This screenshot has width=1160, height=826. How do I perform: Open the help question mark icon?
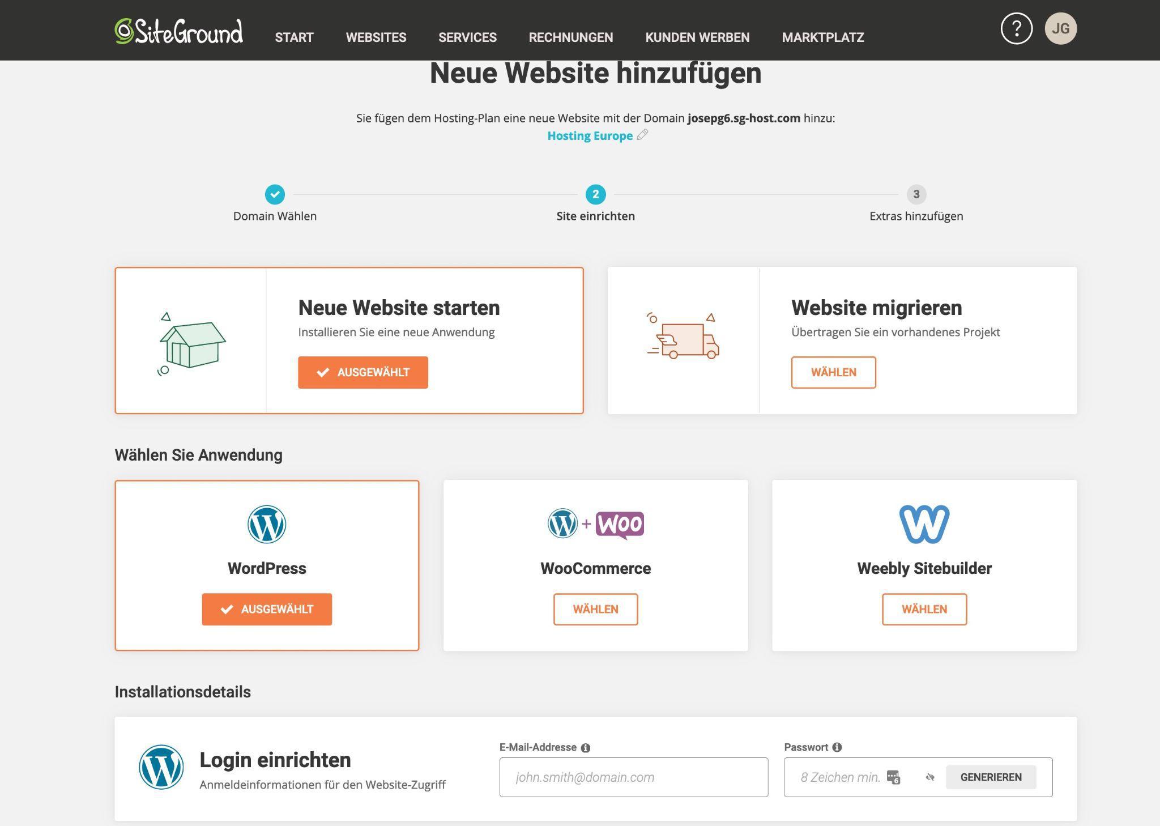pyautogui.click(x=1017, y=28)
